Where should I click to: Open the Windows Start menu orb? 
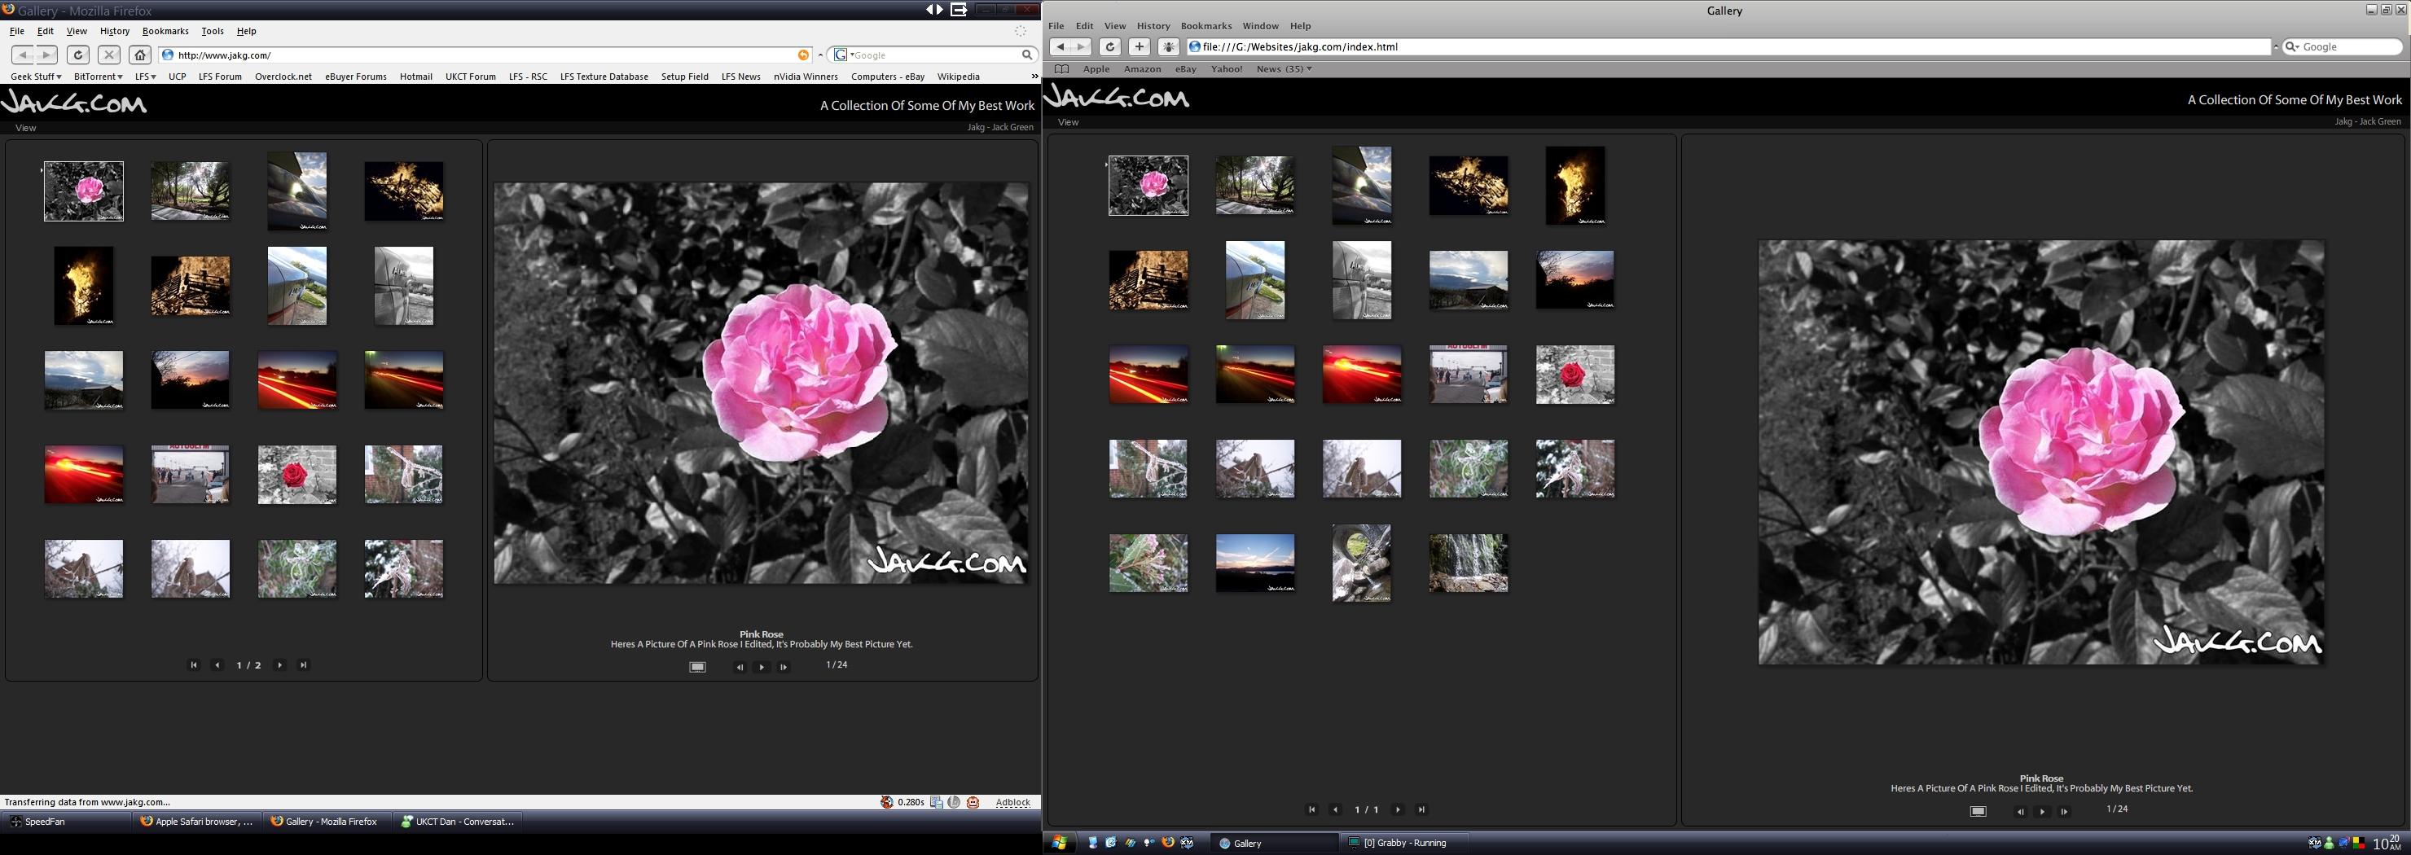point(1059,843)
